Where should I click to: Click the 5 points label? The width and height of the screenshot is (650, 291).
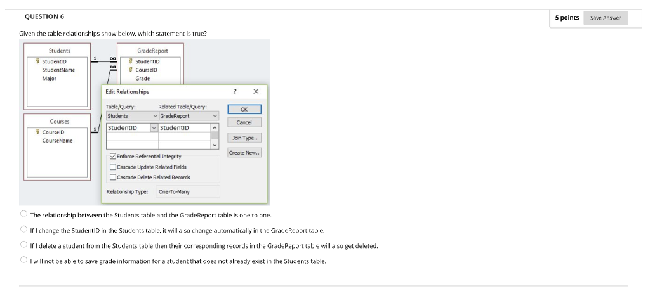pyautogui.click(x=567, y=18)
